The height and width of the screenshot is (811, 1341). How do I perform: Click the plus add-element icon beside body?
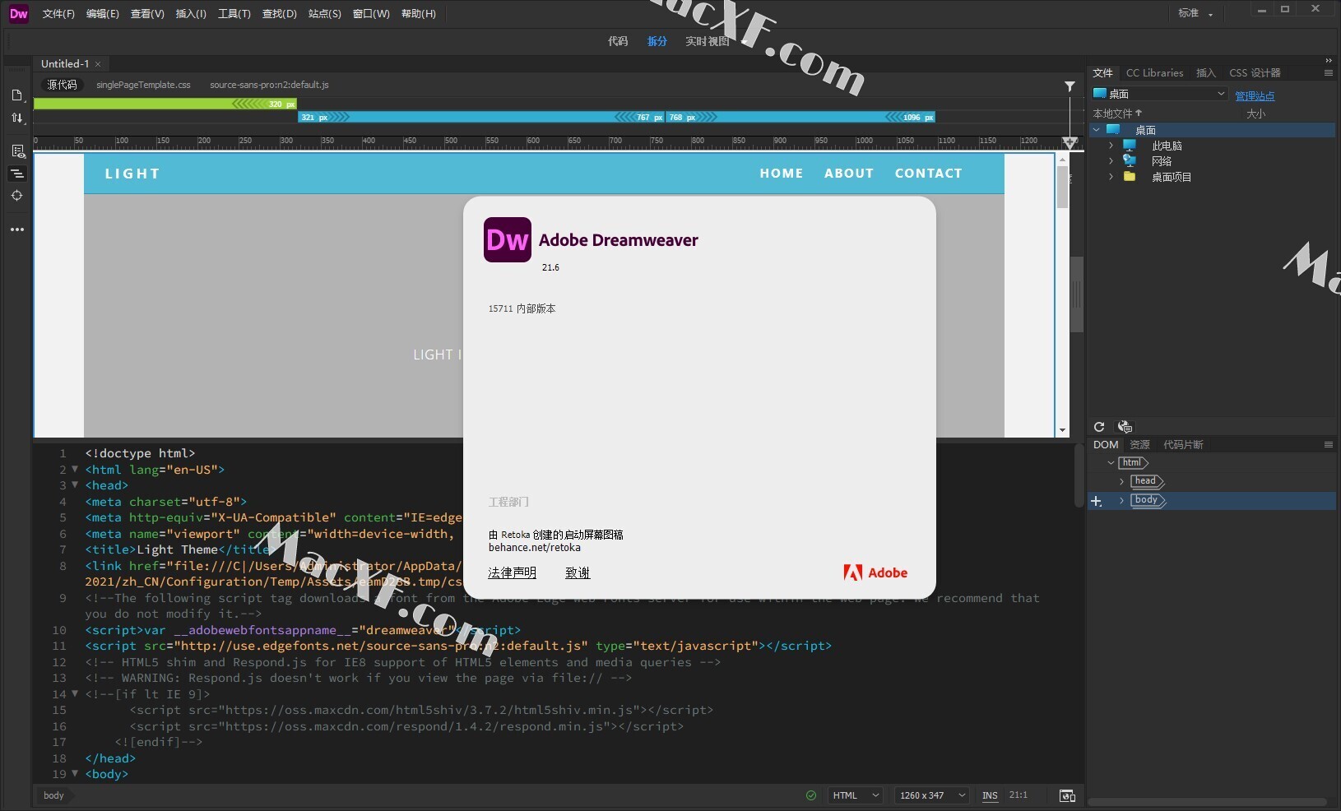pyautogui.click(x=1096, y=500)
